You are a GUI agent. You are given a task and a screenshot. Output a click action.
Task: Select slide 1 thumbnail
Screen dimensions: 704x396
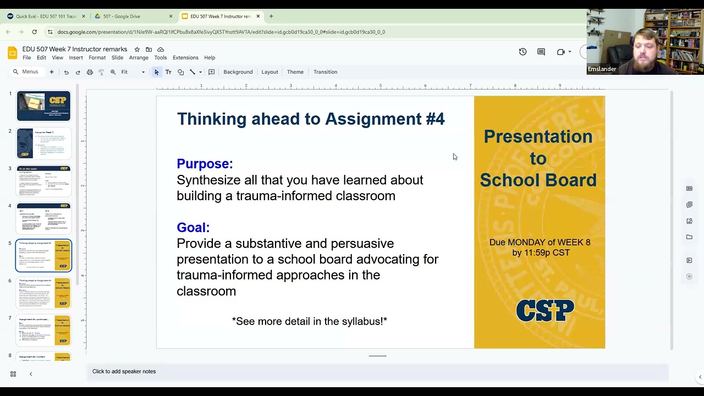coord(43,106)
